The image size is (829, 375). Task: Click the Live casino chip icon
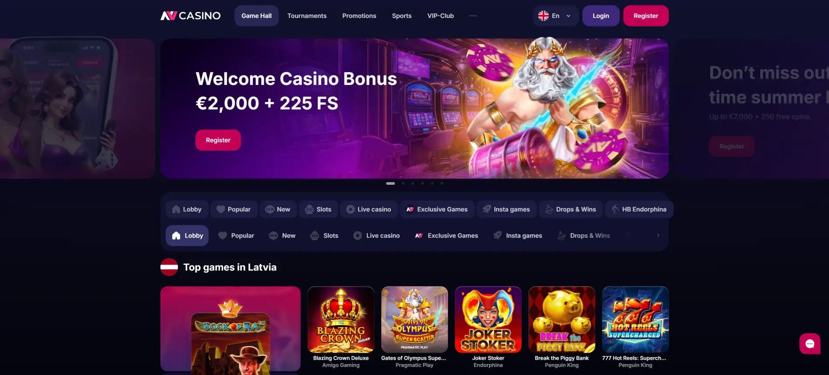coord(358,235)
